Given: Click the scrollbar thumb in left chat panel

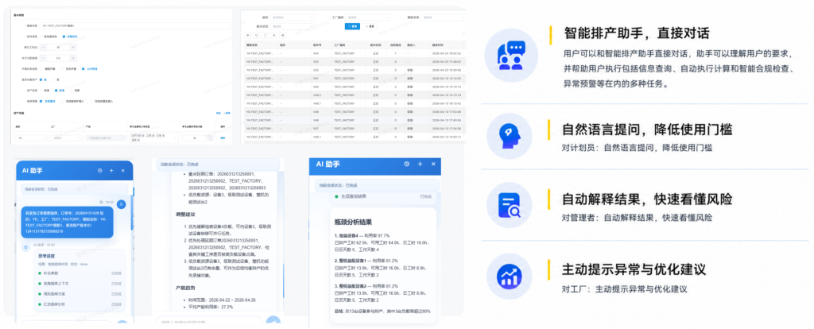Looking at the screenshot, I should (x=132, y=212).
